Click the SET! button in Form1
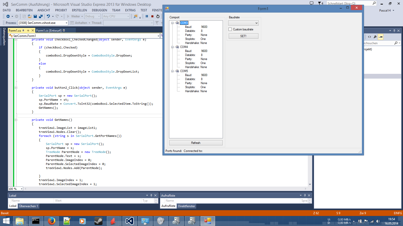 tap(243, 36)
